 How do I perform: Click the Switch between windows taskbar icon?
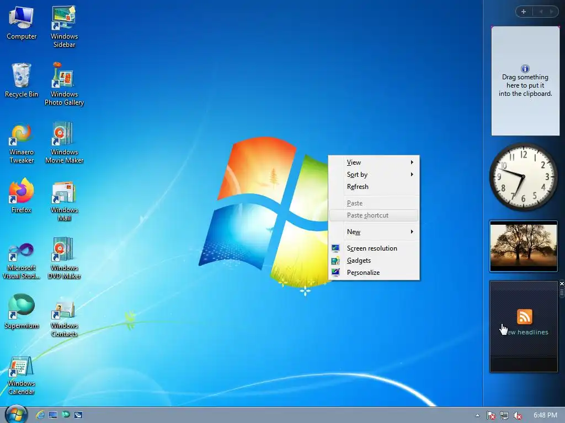(x=78, y=415)
